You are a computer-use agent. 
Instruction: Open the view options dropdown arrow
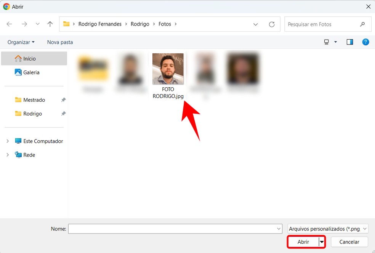[336, 42]
